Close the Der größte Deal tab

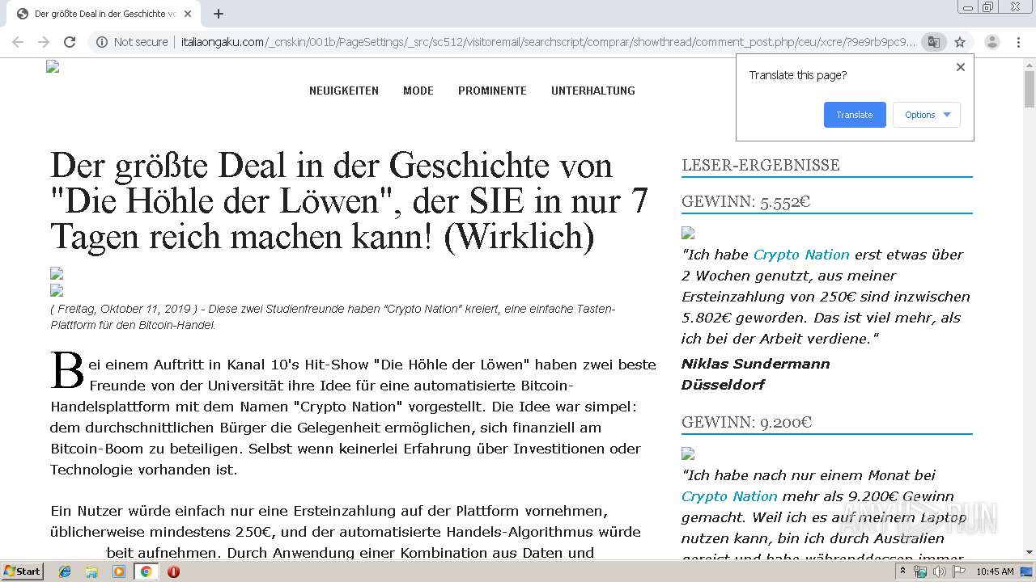click(x=188, y=14)
